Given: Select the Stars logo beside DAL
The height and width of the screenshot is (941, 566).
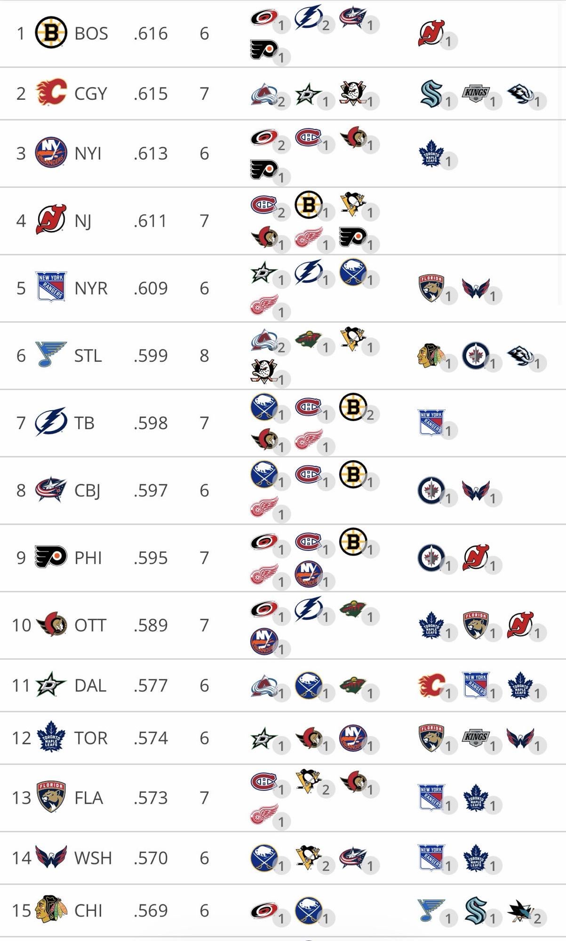Looking at the screenshot, I should pyautogui.click(x=51, y=685).
